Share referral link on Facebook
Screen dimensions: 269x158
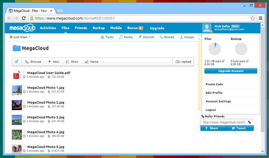coord(214,128)
